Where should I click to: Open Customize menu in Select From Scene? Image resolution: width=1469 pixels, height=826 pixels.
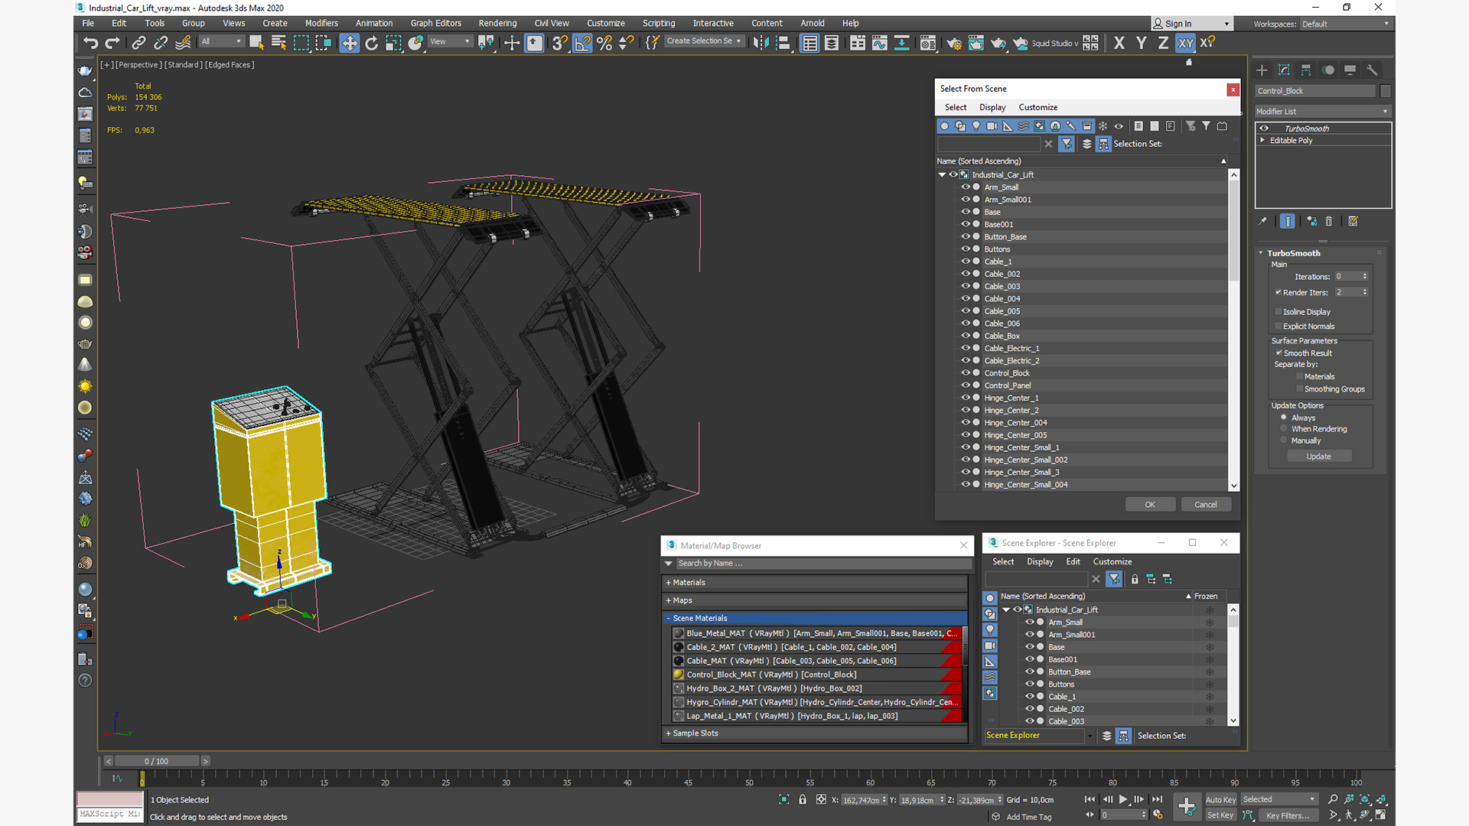(1037, 107)
